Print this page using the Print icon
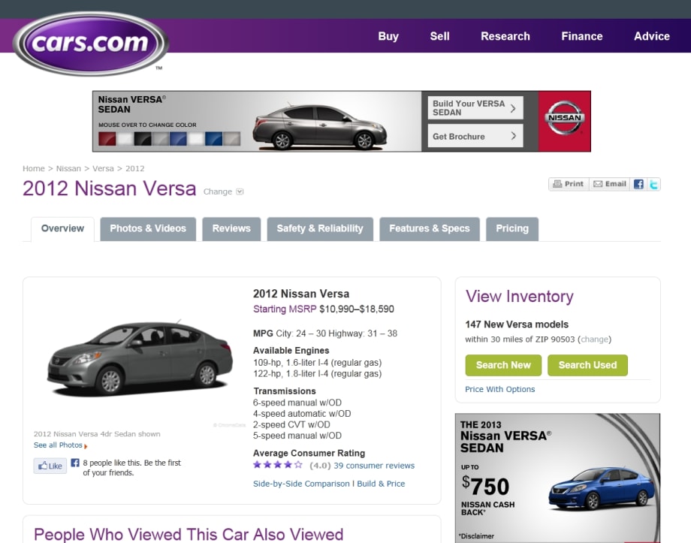The height and width of the screenshot is (543, 691). pyautogui.click(x=568, y=184)
